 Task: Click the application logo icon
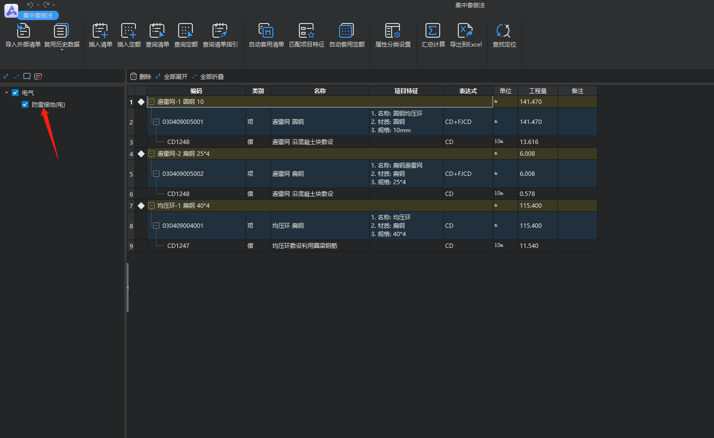11,10
